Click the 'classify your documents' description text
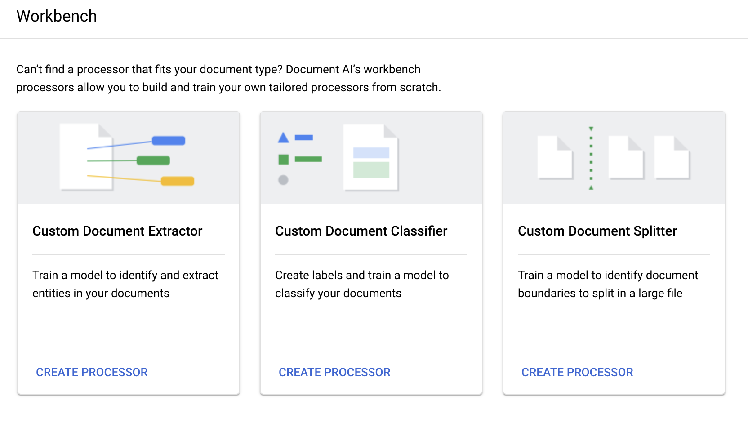Screen dimensions: 748x436 click(338, 293)
